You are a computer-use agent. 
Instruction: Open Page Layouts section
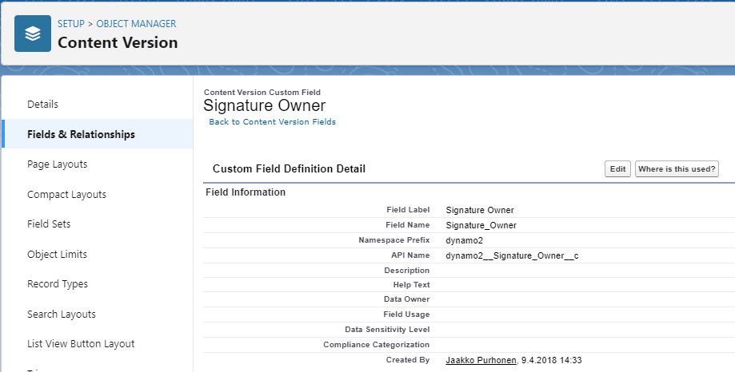tap(58, 164)
